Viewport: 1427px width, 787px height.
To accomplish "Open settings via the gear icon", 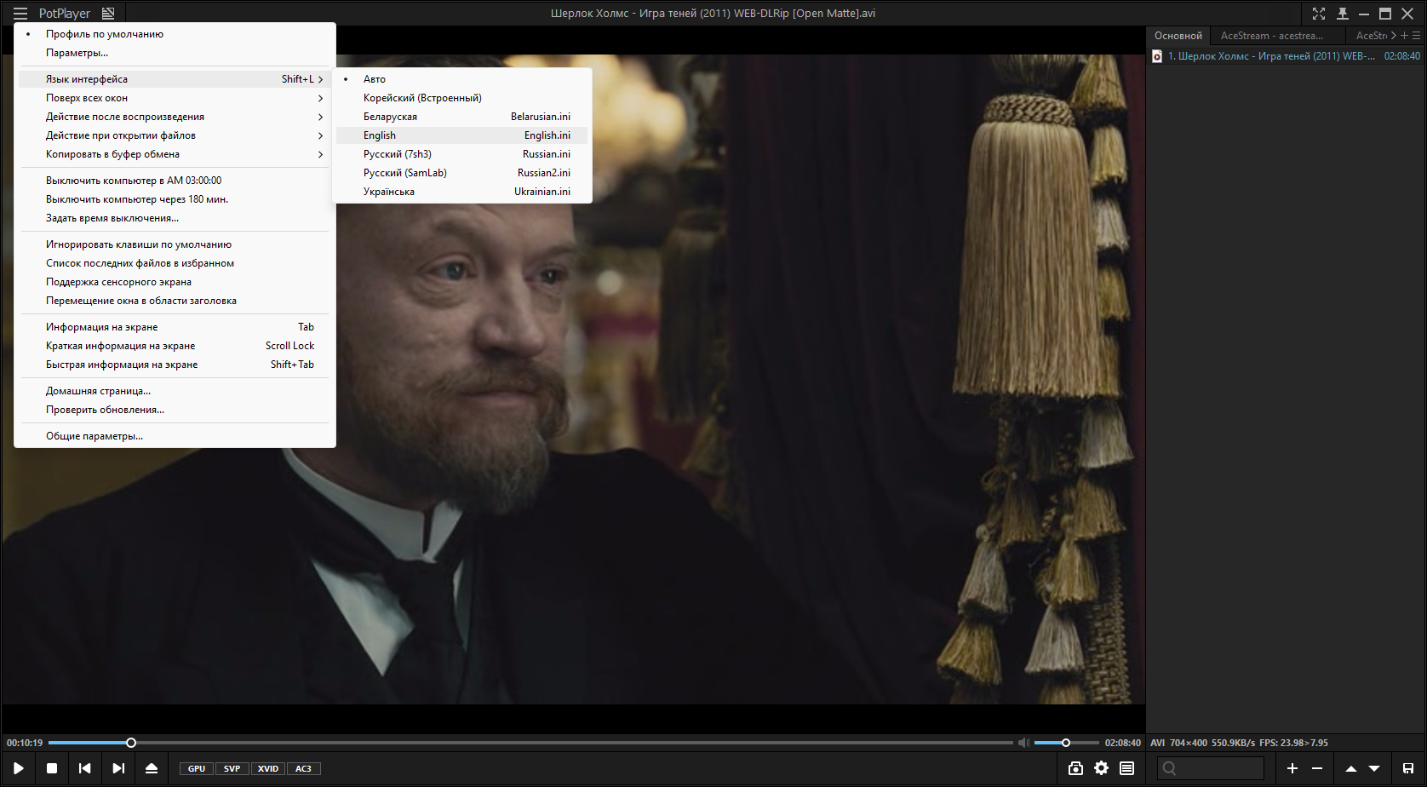I will click(1101, 768).
